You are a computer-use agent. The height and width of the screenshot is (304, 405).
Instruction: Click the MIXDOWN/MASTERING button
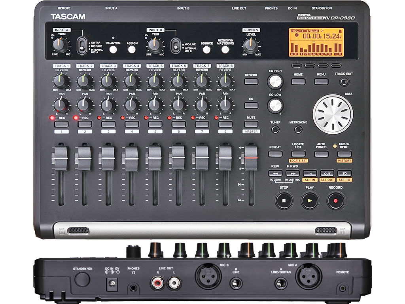pos(225,49)
